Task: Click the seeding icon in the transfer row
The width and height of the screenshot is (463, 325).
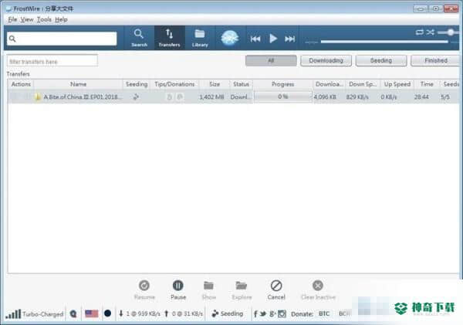Action: 136,96
